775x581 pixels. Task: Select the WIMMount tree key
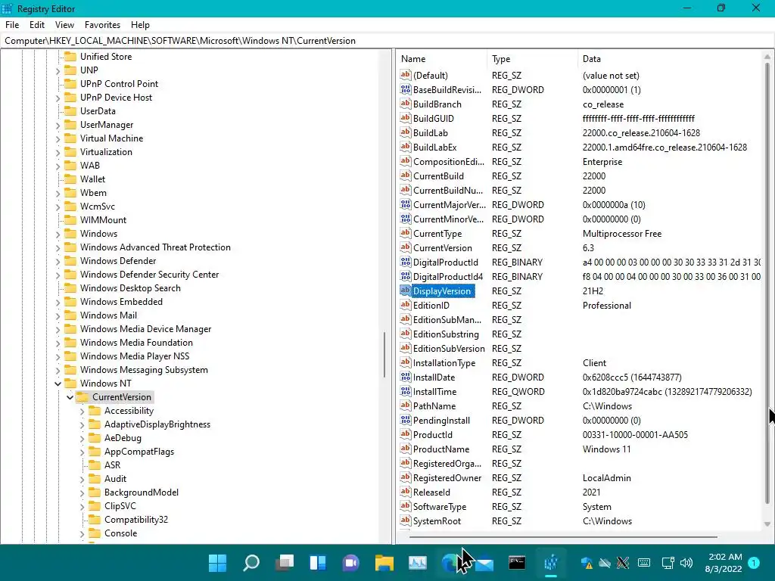tap(103, 220)
